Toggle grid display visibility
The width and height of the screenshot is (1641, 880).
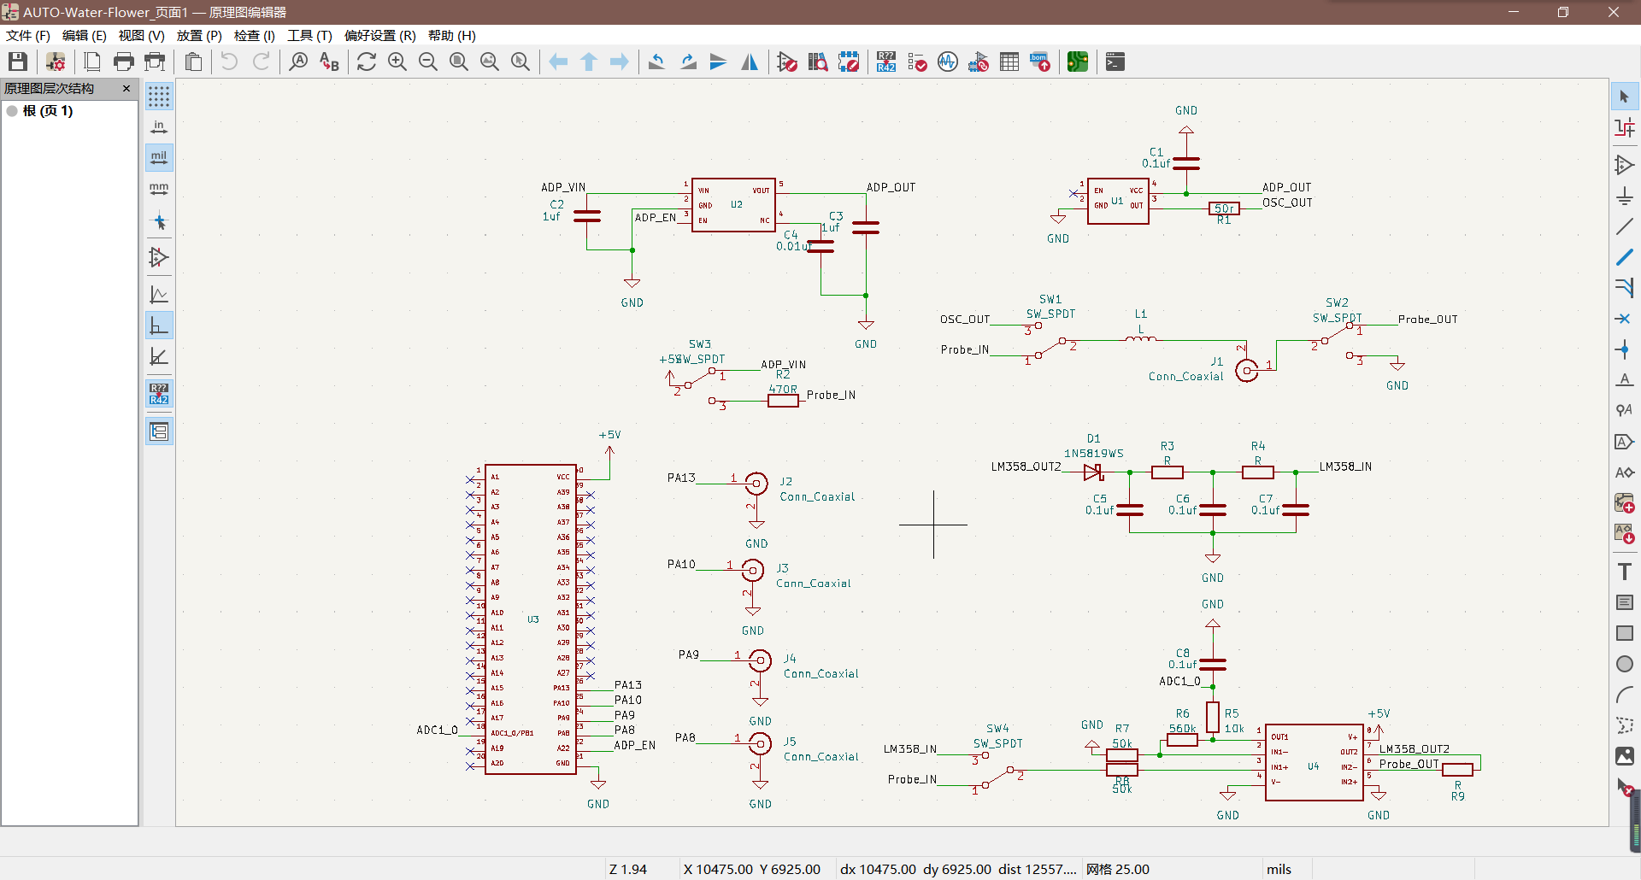point(159,97)
